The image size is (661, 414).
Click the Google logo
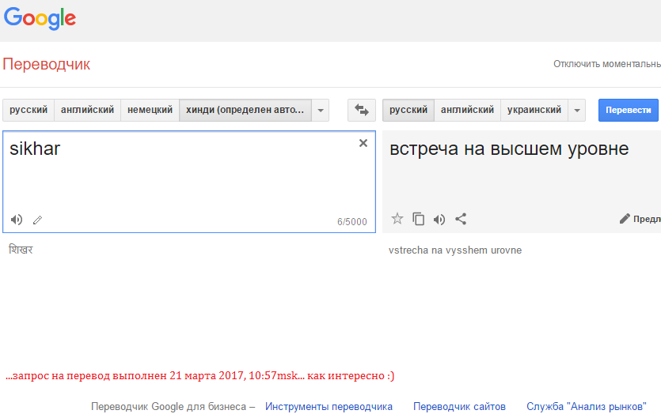pyautogui.click(x=40, y=20)
